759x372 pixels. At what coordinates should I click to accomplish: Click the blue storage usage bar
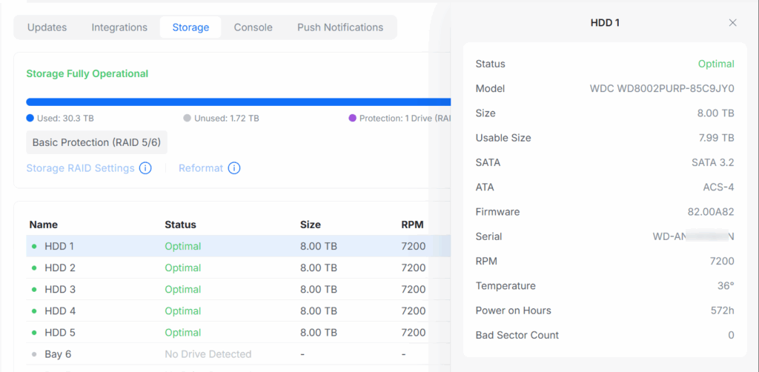point(237,102)
